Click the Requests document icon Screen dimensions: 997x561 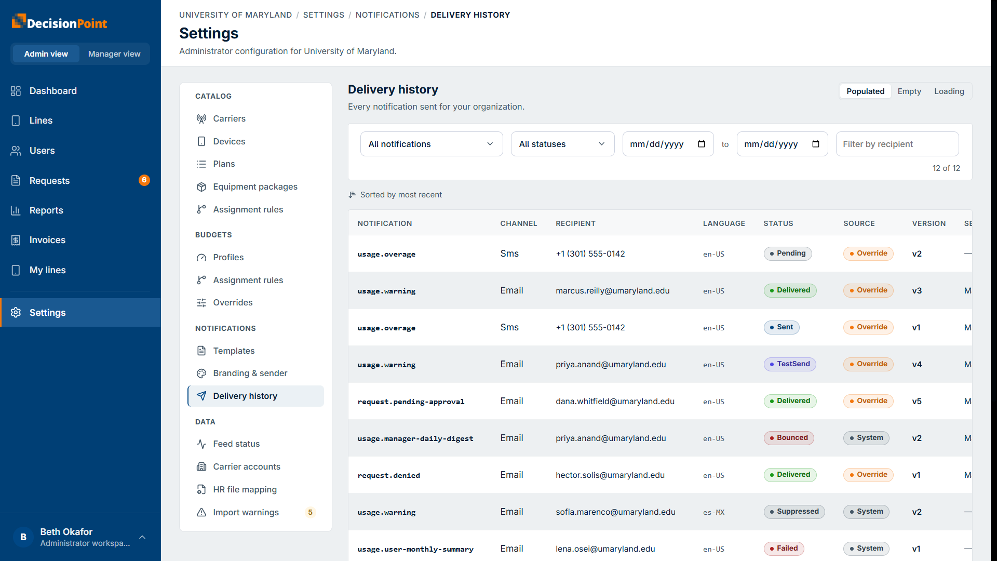pos(16,180)
